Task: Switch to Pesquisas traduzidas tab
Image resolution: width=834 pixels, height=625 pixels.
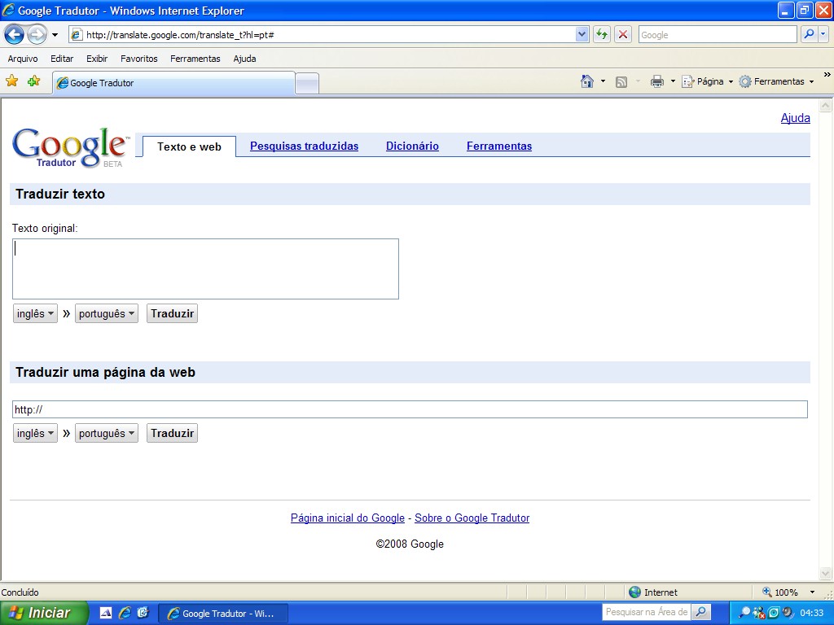Action: [x=304, y=146]
